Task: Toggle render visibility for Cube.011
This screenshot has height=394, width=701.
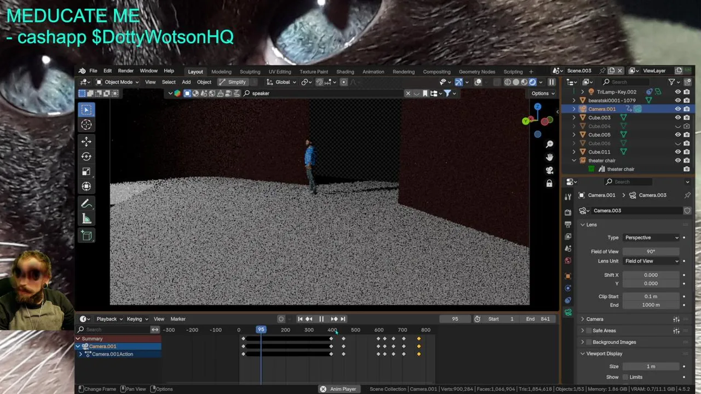Action: [x=687, y=152]
